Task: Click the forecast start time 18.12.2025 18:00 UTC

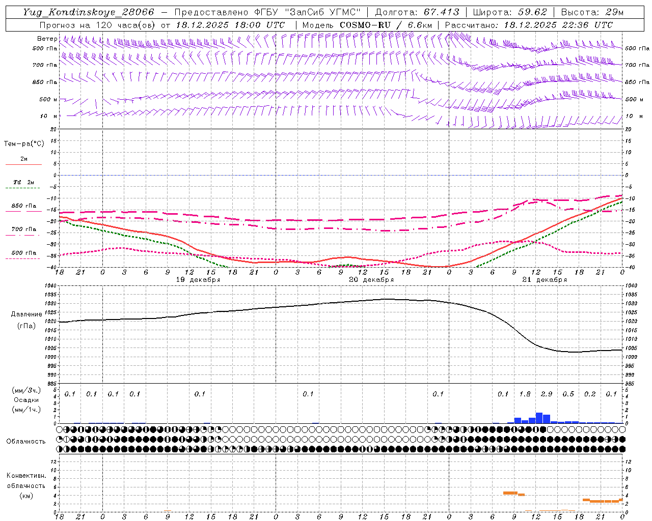Action: [230, 25]
